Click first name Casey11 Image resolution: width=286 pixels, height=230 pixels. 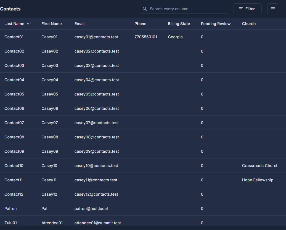[x=49, y=180]
